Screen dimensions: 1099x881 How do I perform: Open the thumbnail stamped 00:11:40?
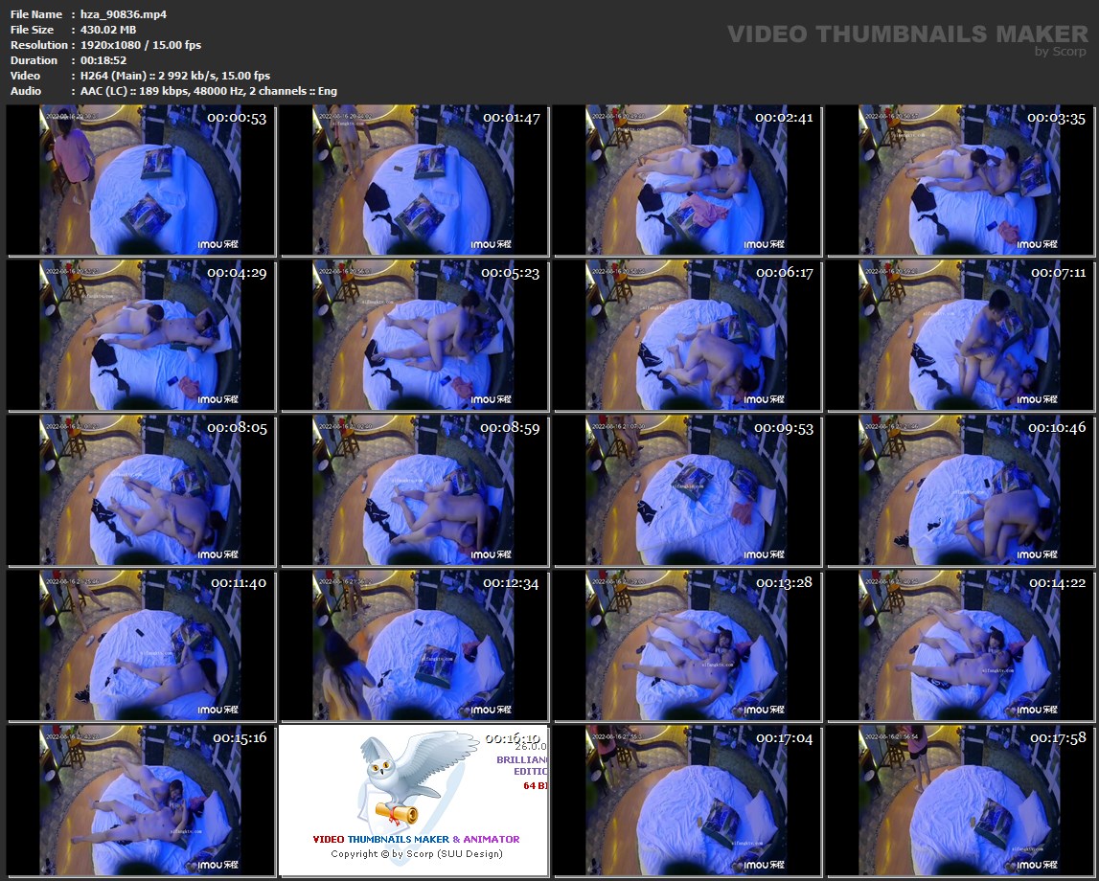[141, 645]
